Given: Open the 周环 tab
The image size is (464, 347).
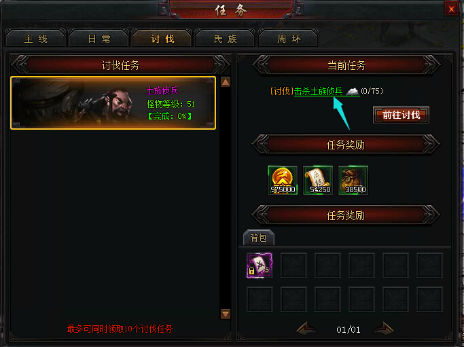Looking at the screenshot, I should (x=289, y=39).
